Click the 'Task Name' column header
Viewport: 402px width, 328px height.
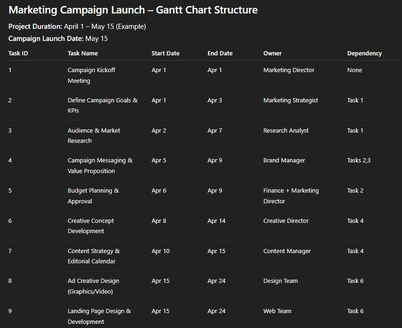tap(83, 53)
